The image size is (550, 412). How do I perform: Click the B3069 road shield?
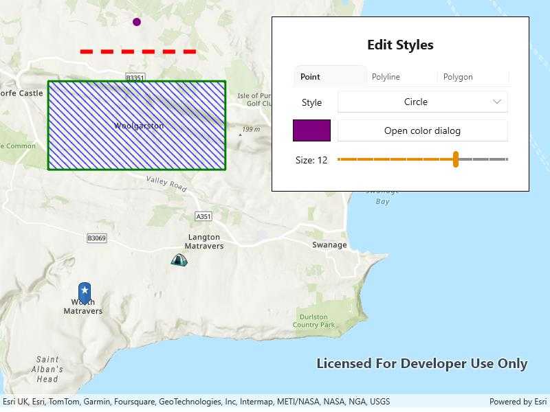tap(97, 238)
